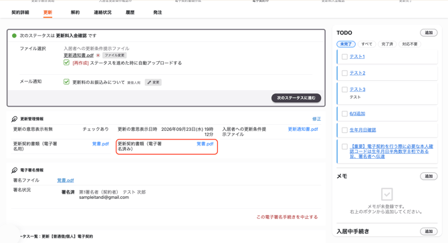Click the feather icon beside 電子署名情報
The width and height of the screenshot is (448, 243).
pyautogui.click(x=14, y=170)
